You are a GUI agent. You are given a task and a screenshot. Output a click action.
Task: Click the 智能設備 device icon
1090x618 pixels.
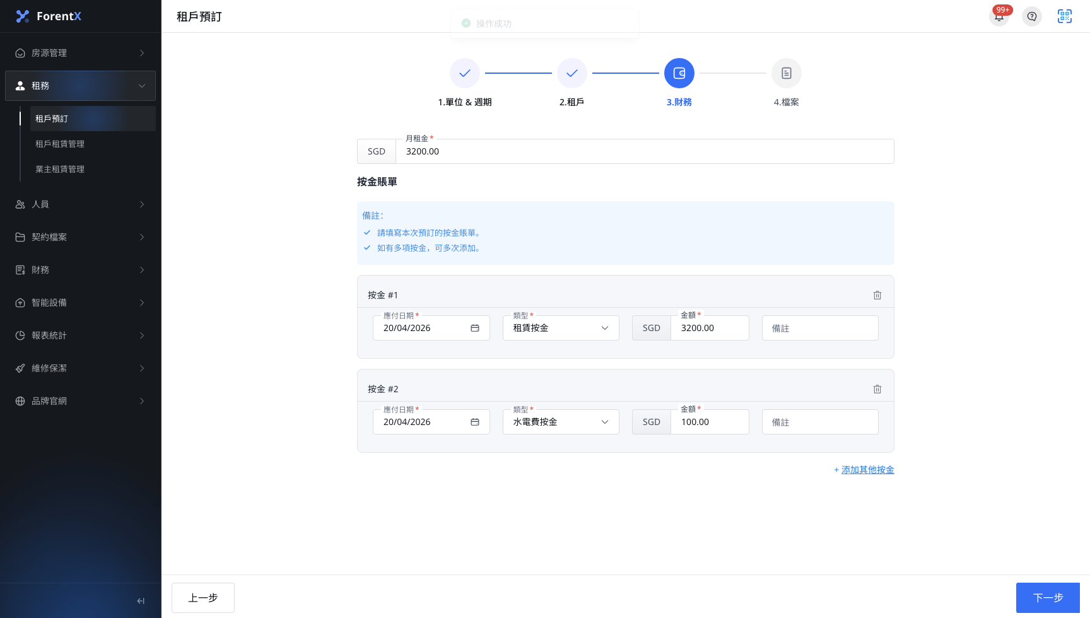tap(20, 303)
